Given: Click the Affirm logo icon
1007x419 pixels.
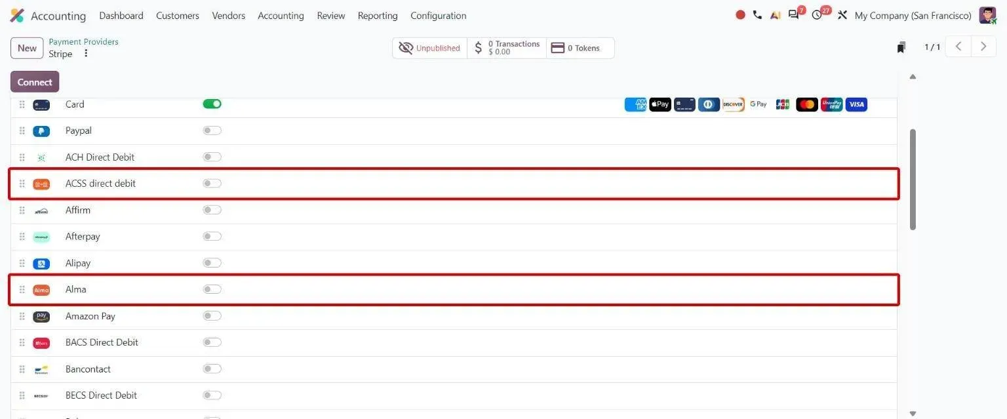Looking at the screenshot, I should tap(41, 210).
